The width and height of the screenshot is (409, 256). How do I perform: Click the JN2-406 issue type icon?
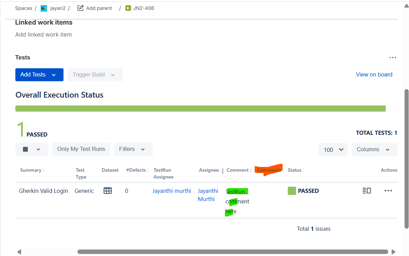(x=128, y=8)
